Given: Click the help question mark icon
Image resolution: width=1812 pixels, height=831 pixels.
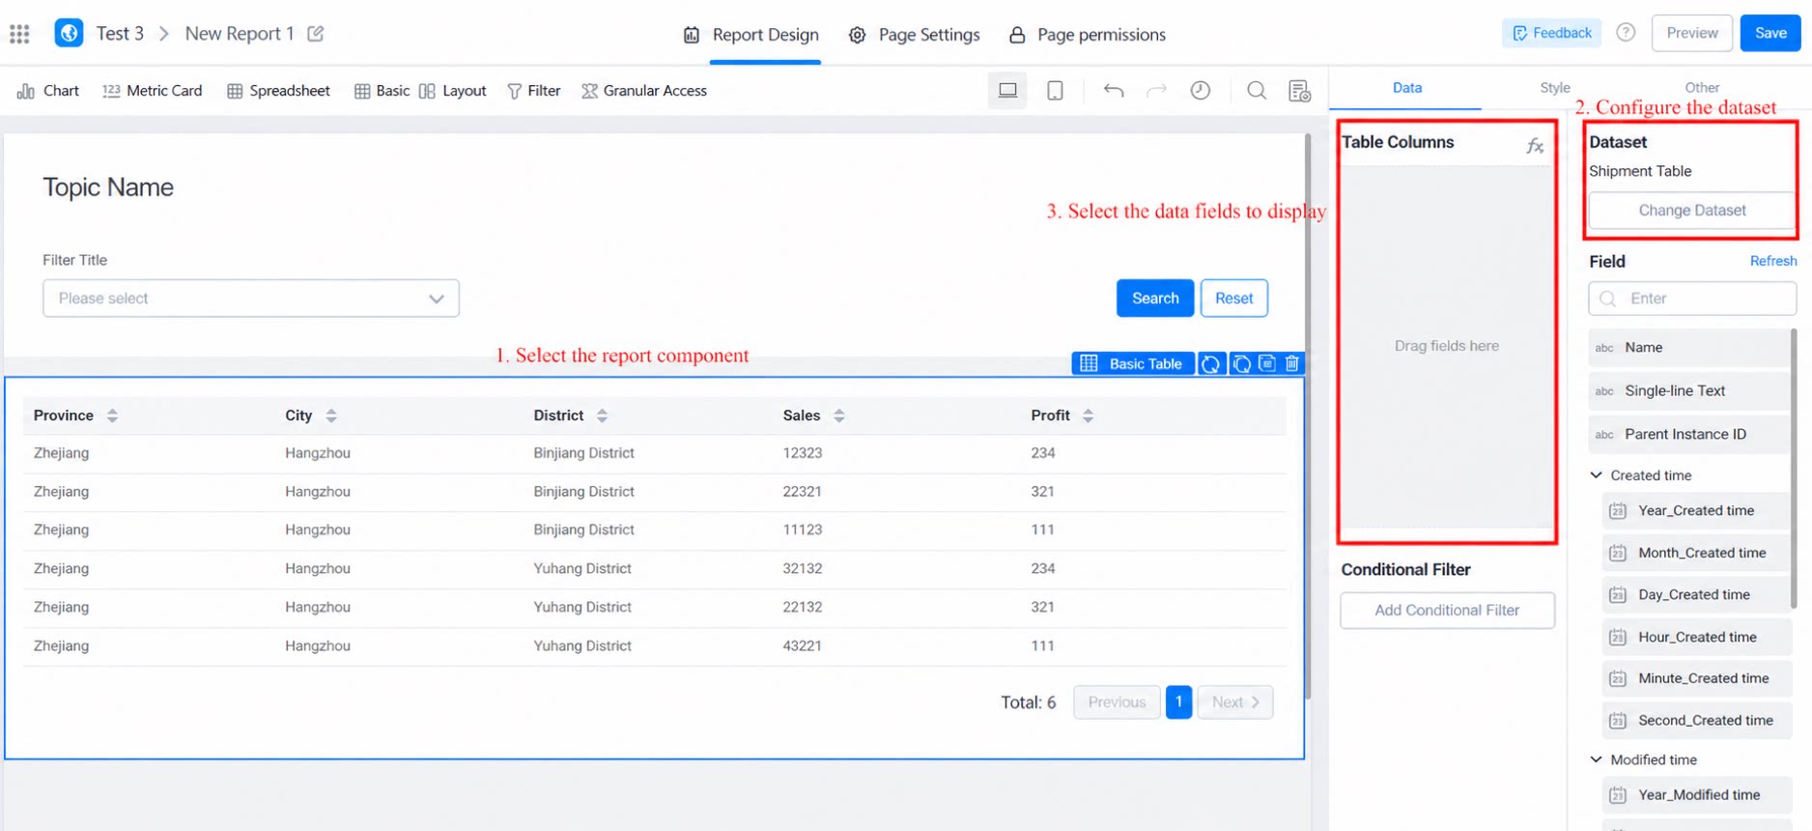Looking at the screenshot, I should click(1627, 33).
